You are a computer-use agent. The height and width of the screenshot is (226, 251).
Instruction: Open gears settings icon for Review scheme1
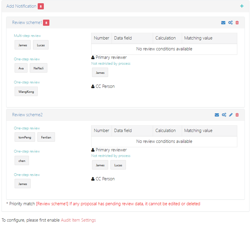230,23
